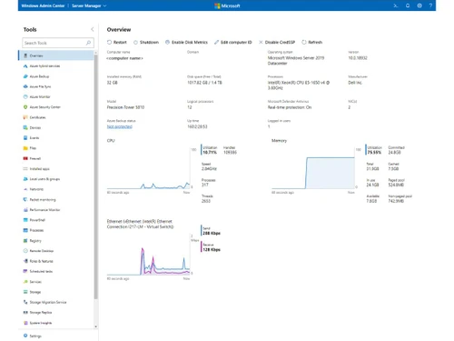Click the Shutdown button
Viewport: 454px width, 341px height.
click(x=146, y=42)
